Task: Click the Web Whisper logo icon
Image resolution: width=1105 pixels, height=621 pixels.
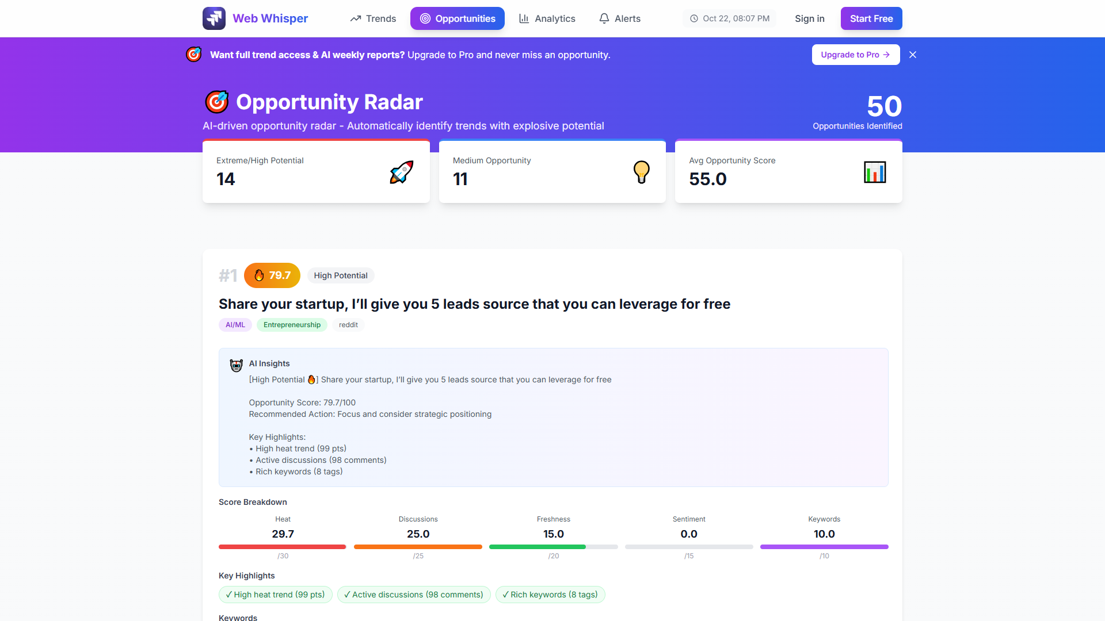Action: (x=214, y=18)
